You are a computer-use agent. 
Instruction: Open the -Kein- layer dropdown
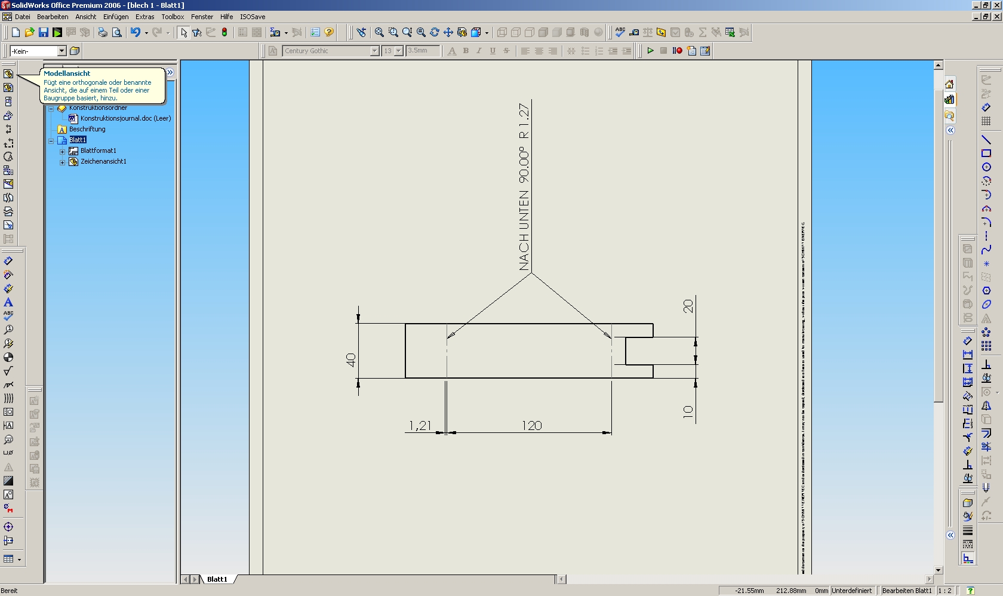(61, 51)
